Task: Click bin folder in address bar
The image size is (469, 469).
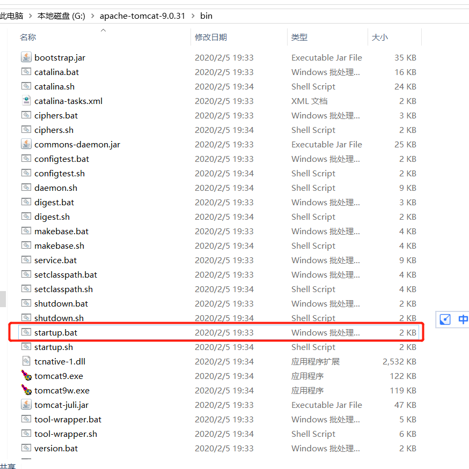Action: tap(207, 16)
